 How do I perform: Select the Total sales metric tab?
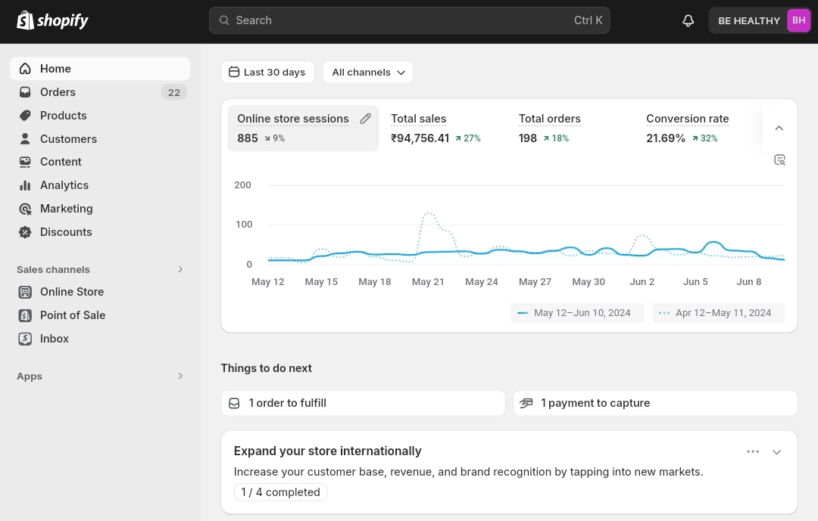tap(419, 119)
